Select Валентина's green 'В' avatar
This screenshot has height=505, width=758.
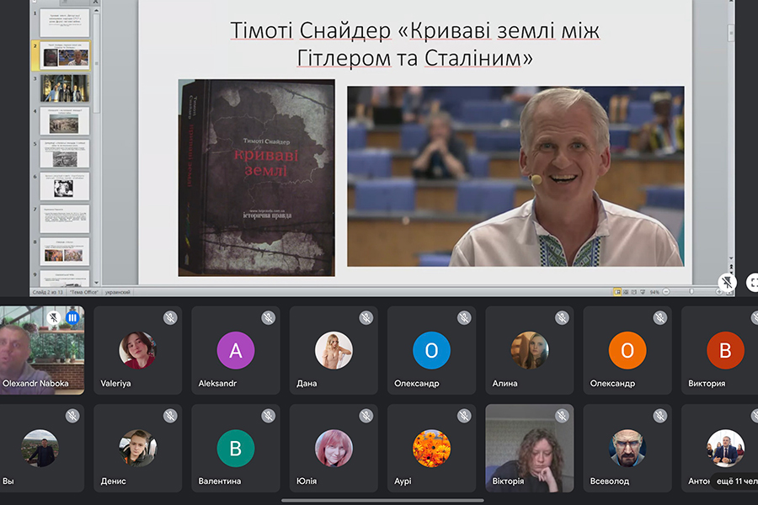click(x=236, y=448)
